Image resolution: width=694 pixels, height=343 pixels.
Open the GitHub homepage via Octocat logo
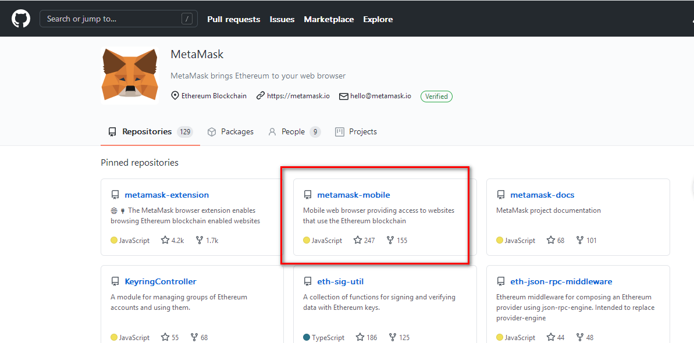21,19
